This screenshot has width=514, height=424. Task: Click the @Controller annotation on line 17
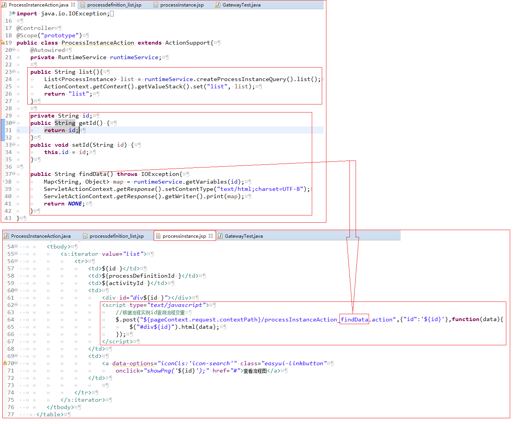tap(35, 28)
